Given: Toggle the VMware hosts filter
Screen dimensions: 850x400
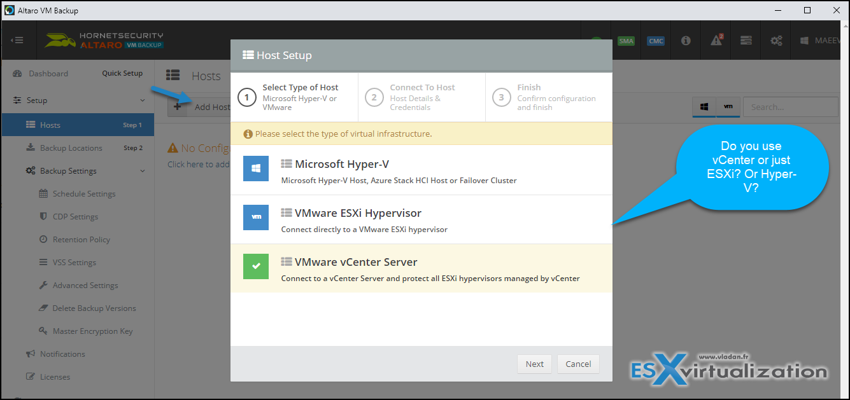Looking at the screenshot, I should click(x=728, y=107).
